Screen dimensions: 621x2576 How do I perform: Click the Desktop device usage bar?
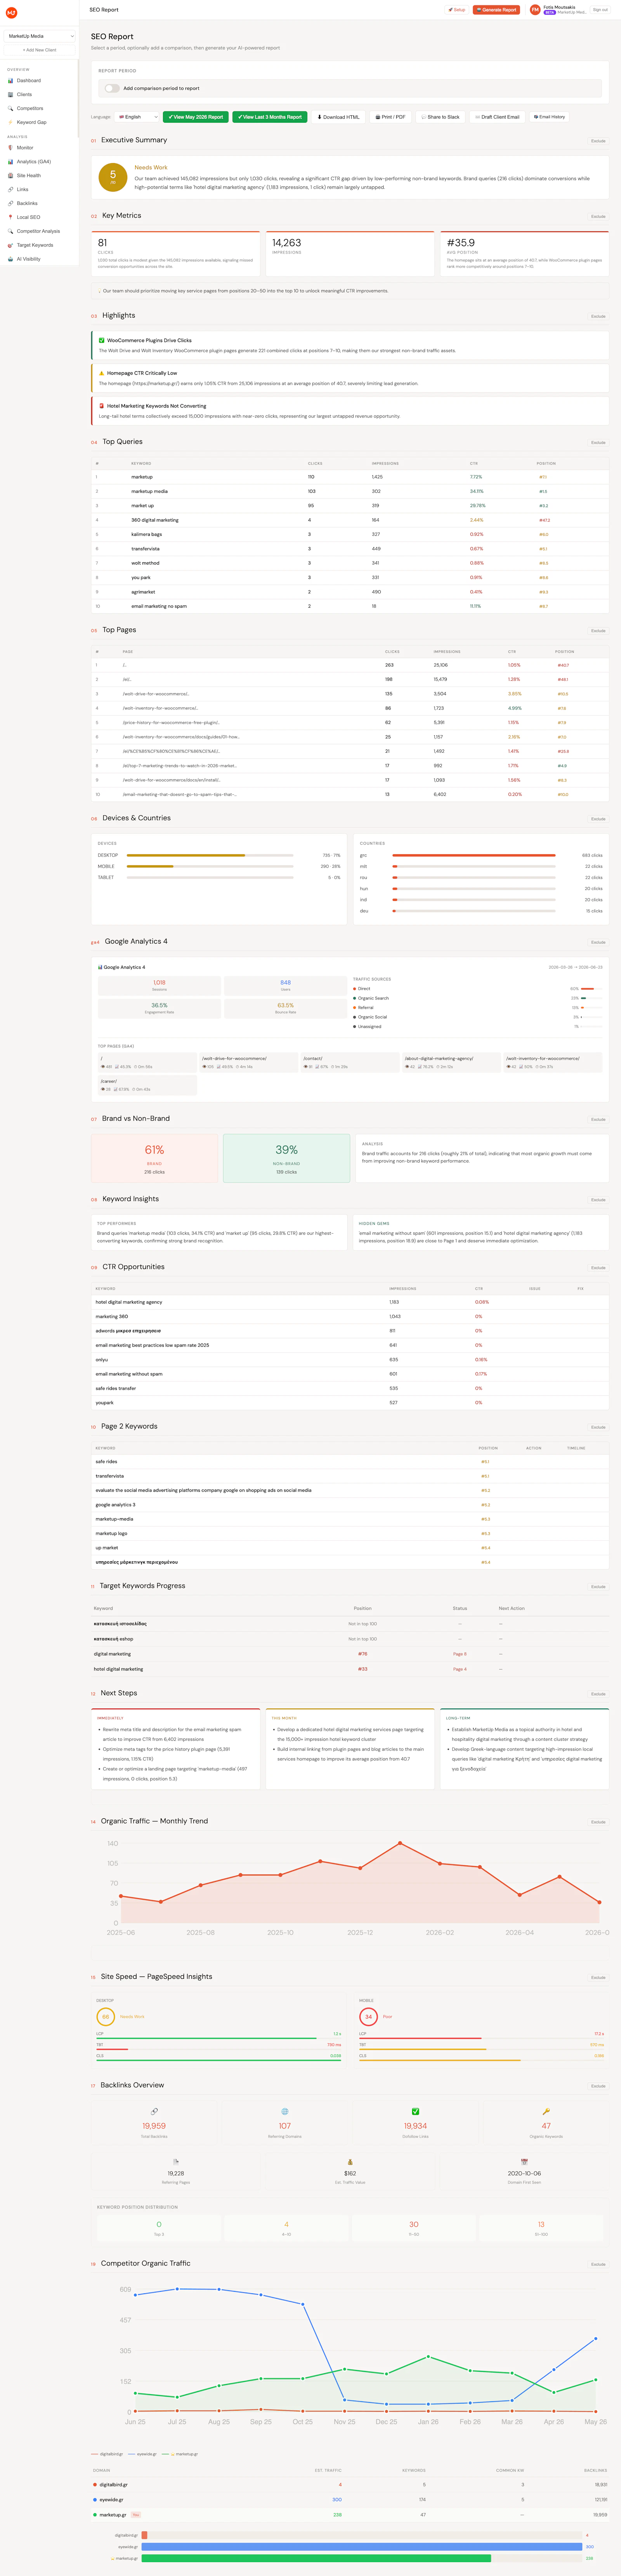tap(210, 855)
